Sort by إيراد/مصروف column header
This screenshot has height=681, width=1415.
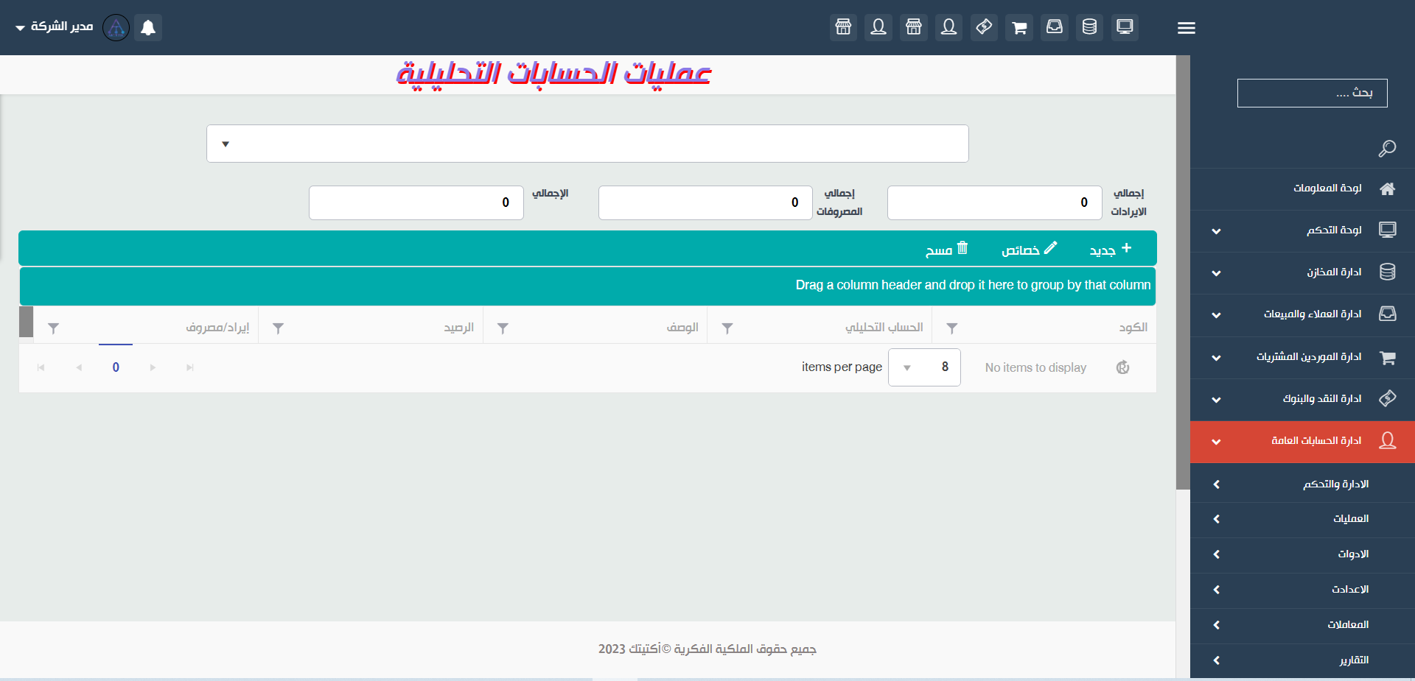pos(217,328)
